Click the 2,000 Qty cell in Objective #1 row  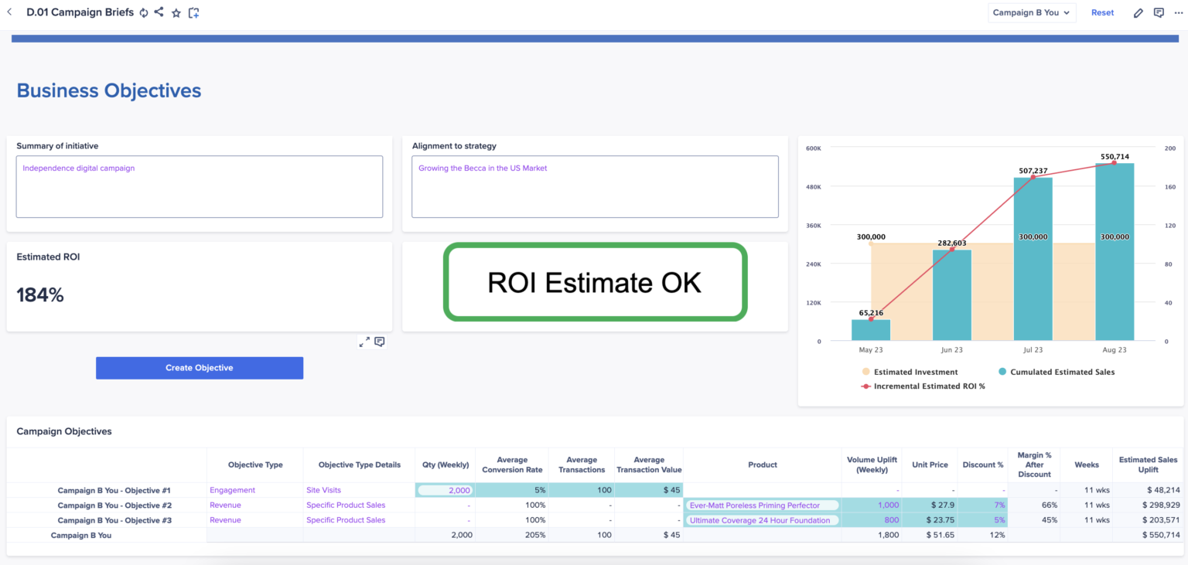coord(445,490)
